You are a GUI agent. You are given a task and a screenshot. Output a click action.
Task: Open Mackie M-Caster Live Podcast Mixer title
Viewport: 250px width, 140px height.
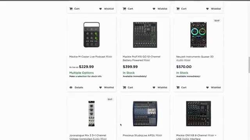(x=91, y=57)
